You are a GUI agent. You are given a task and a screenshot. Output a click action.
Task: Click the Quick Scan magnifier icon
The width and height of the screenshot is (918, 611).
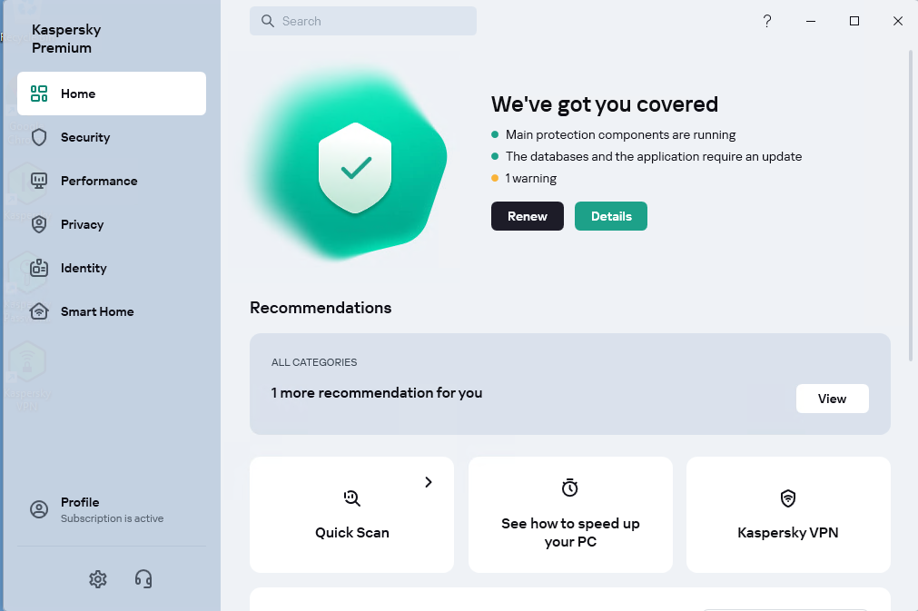352,498
